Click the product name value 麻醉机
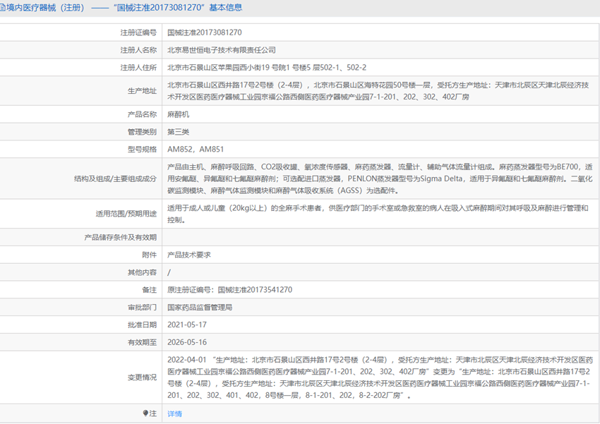 click(x=178, y=114)
